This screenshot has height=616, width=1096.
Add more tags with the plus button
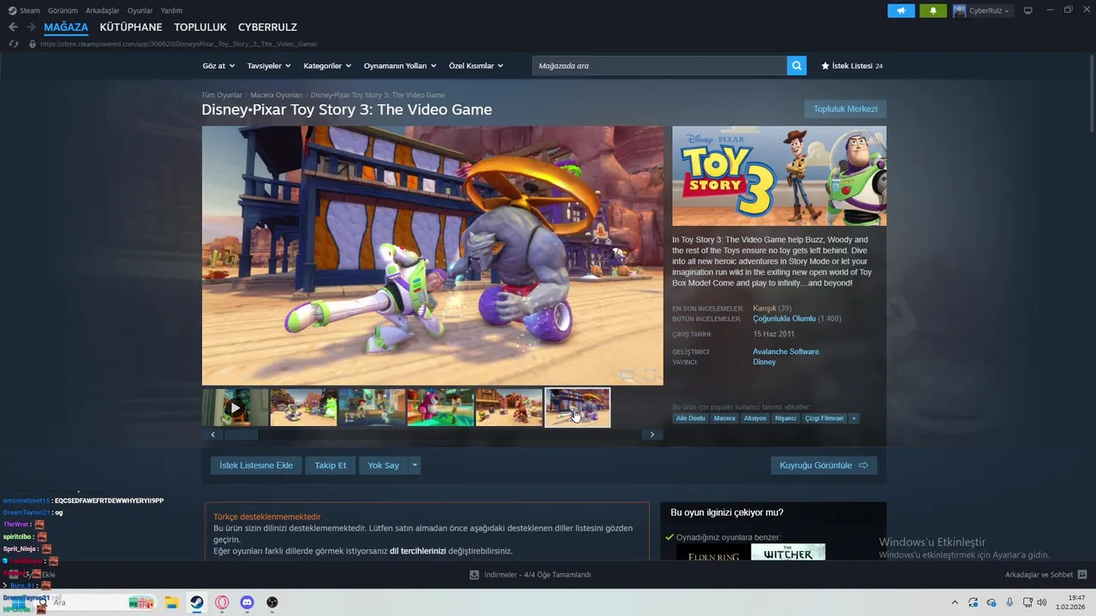tap(854, 418)
